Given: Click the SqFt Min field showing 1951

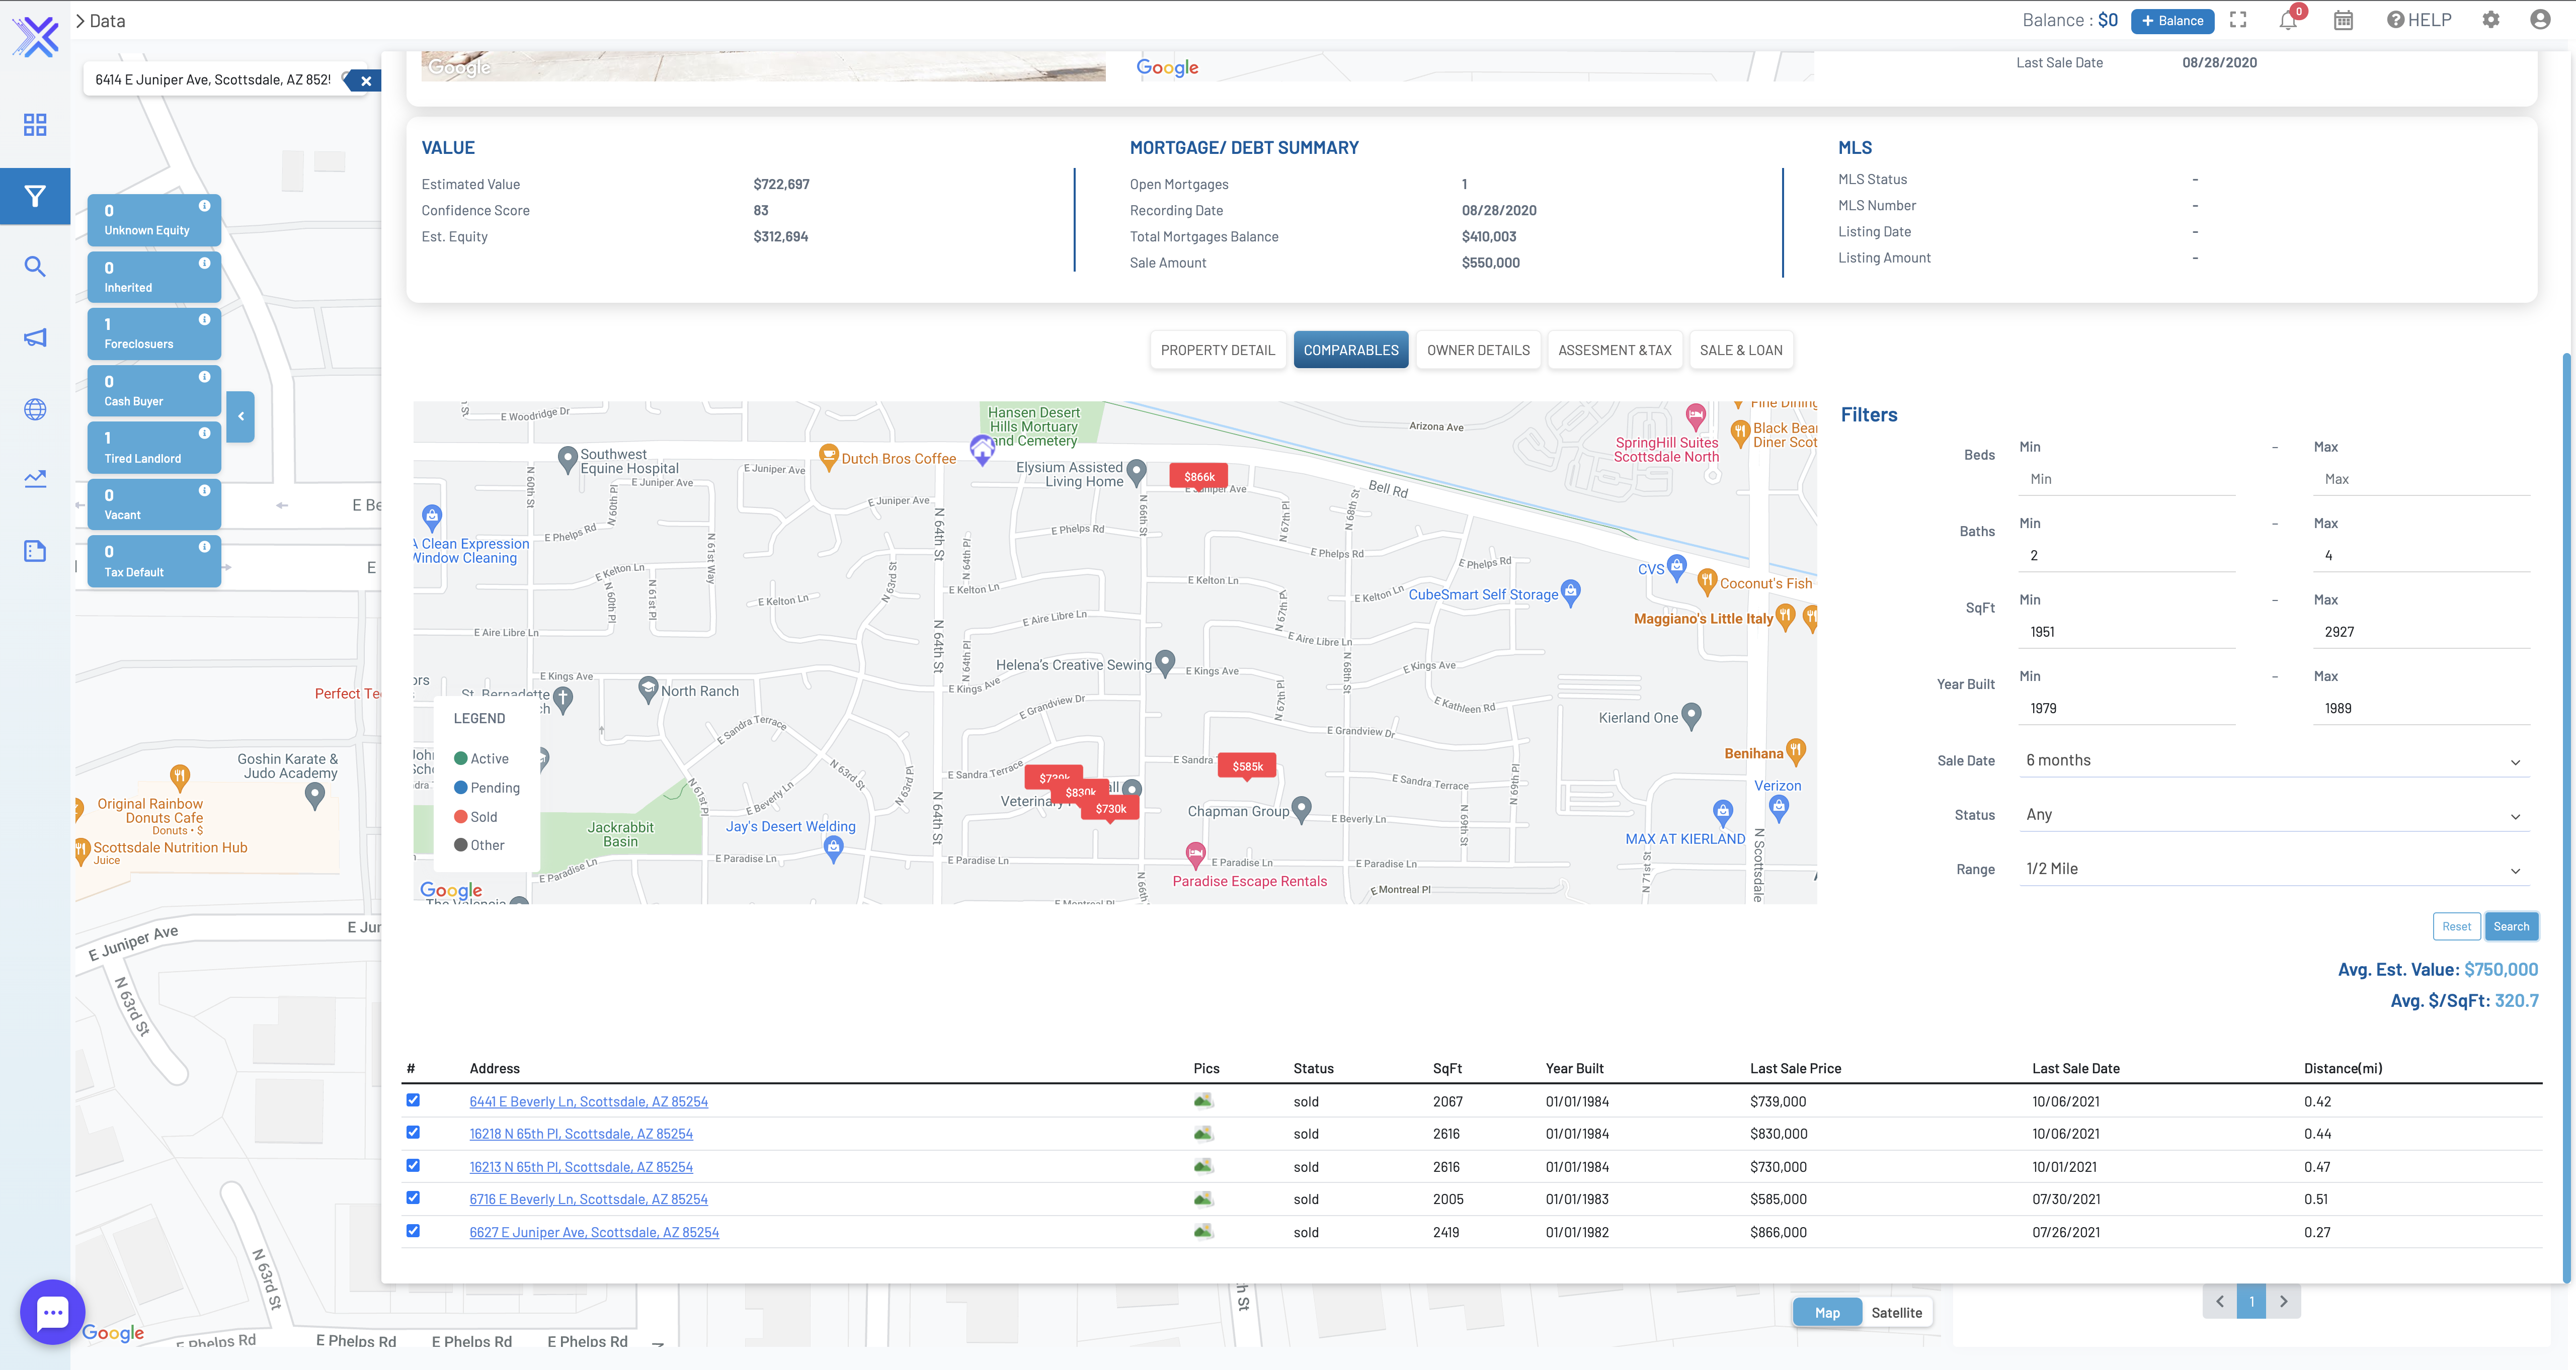Looking at the screenshot, I should click(2127, 633).
